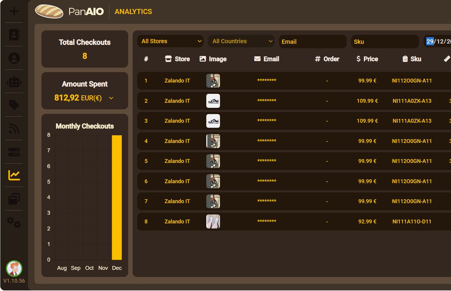The height and width of the screenshot is (291, 451).
Task: Click Zalando IT in row 8
Action: click(177, 222)
